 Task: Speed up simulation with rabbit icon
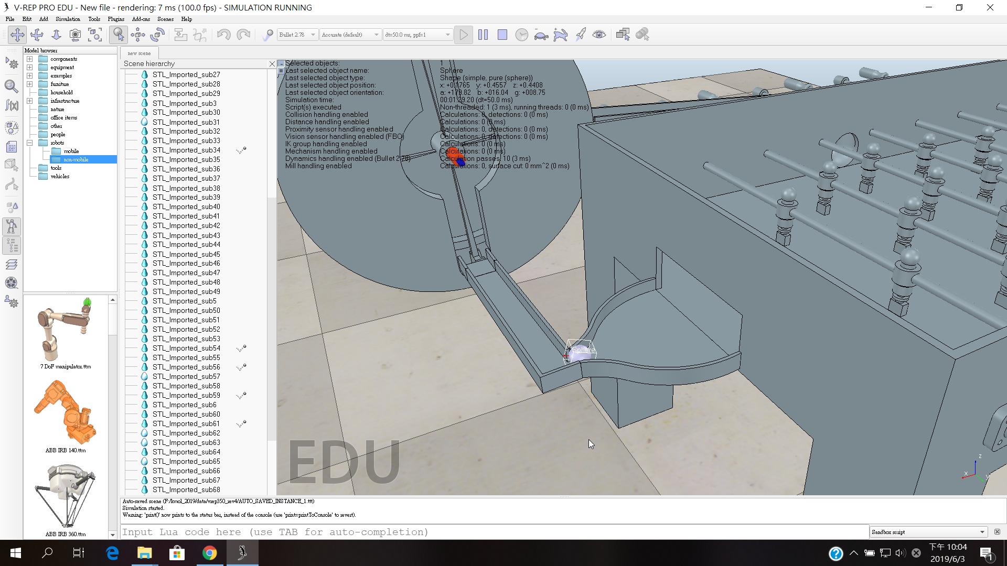pyautogui.click(x=561, y=35)
